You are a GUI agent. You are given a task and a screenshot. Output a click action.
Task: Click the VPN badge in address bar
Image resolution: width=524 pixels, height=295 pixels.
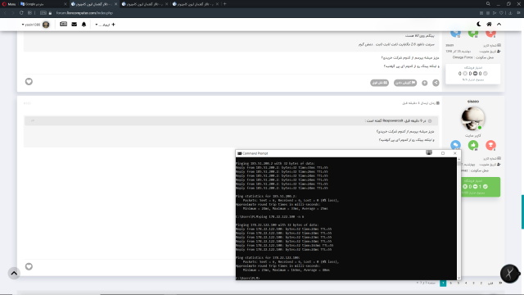point(43,13)
